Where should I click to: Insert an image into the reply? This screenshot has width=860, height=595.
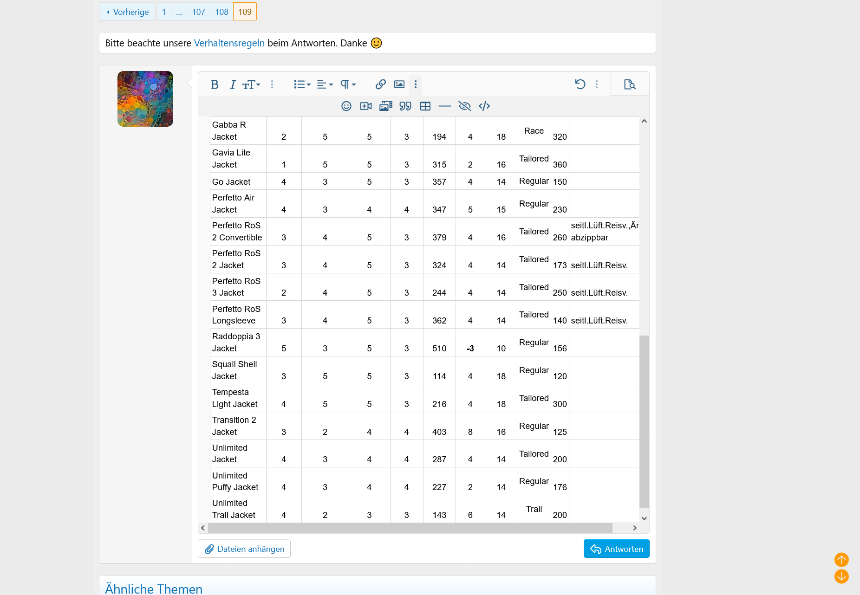click(399, 84)
